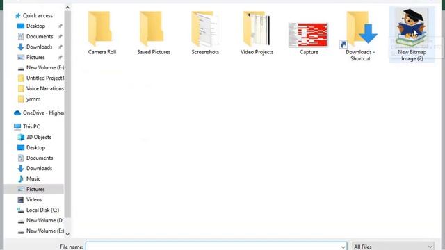The image size is (445, 250).
Task: Select New Bitmap Image (2) file
Action: click(412, 34)
